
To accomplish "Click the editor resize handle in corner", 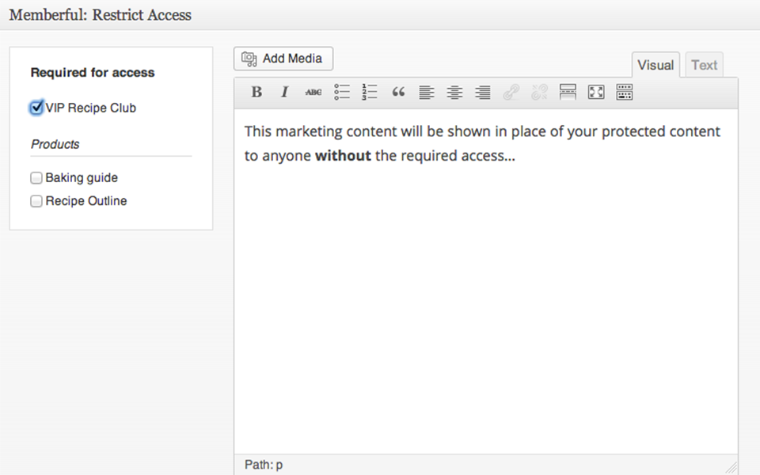I will point(731,467).
